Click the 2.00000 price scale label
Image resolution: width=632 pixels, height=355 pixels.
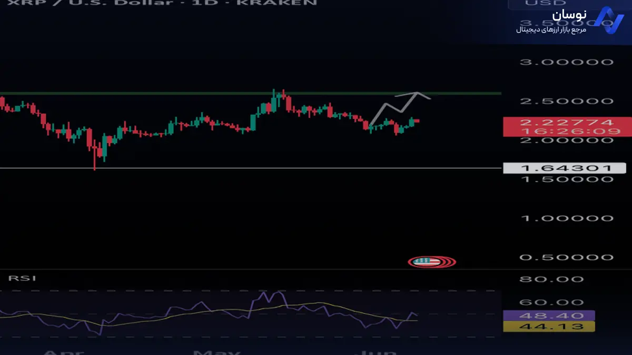click(x=567, y=140)
